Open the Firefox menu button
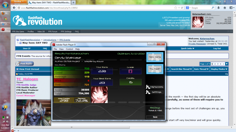 click(x=19, y=2)
